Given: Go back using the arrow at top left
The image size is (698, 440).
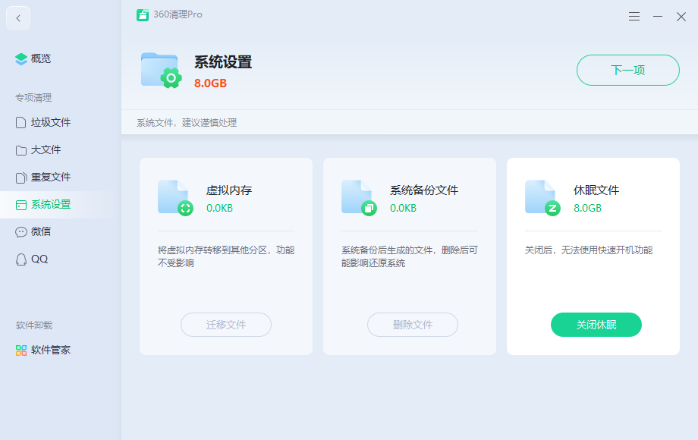Looking at the screenshot, I should point(17,17).
